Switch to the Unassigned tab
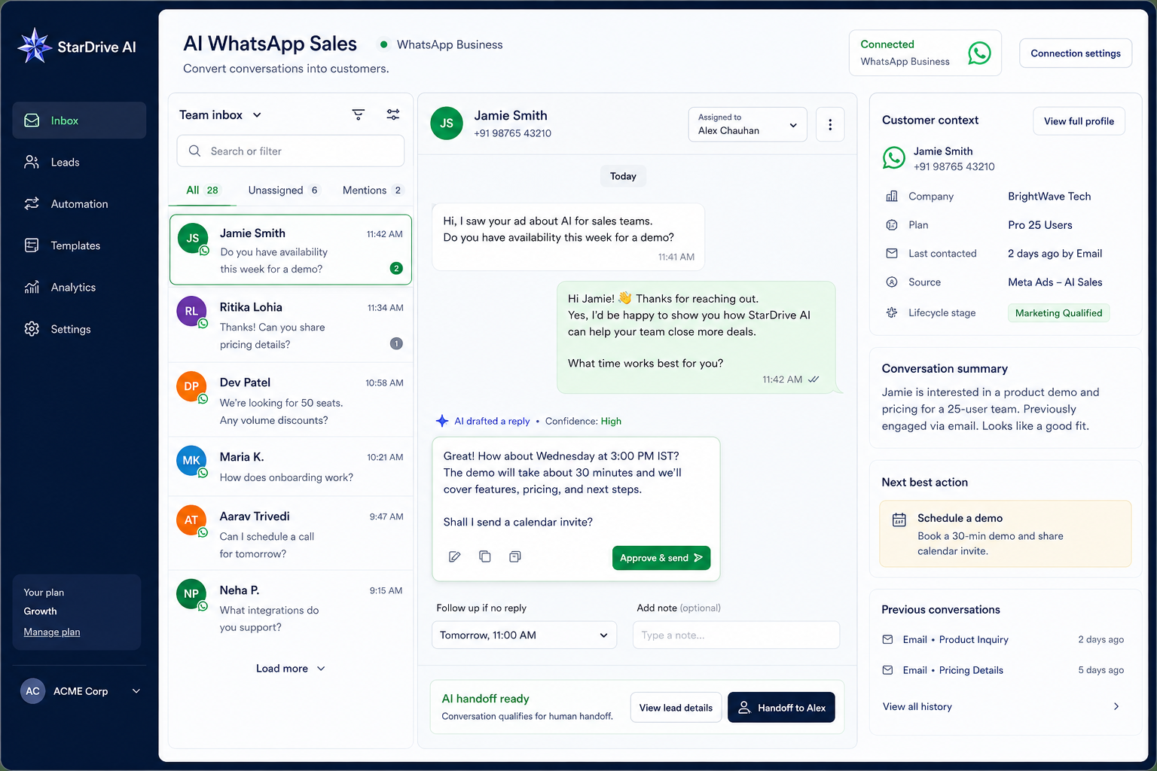1157x771 pixels. click(283, 190)
